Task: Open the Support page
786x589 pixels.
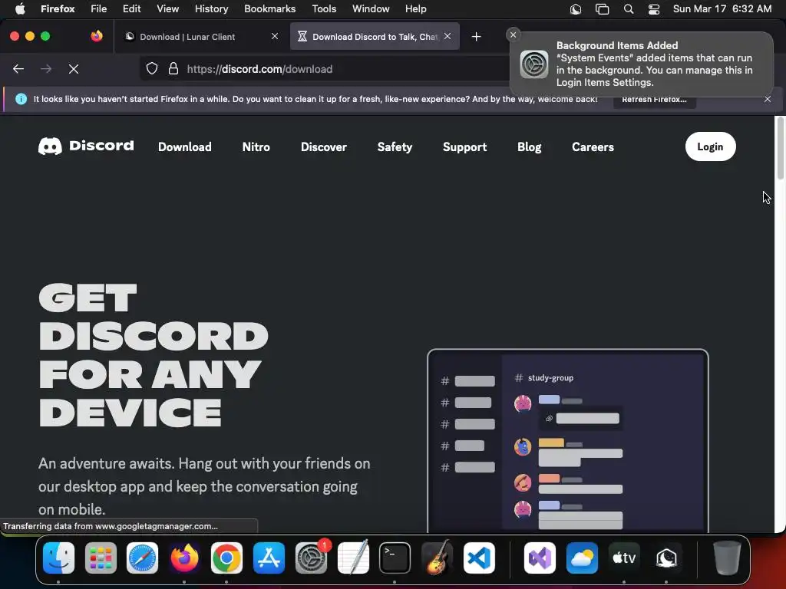Action: pyautogui.click(x=464, y=146)
